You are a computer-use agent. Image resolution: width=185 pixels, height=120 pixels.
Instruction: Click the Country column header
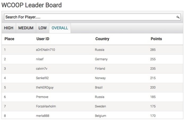(102, 39)
